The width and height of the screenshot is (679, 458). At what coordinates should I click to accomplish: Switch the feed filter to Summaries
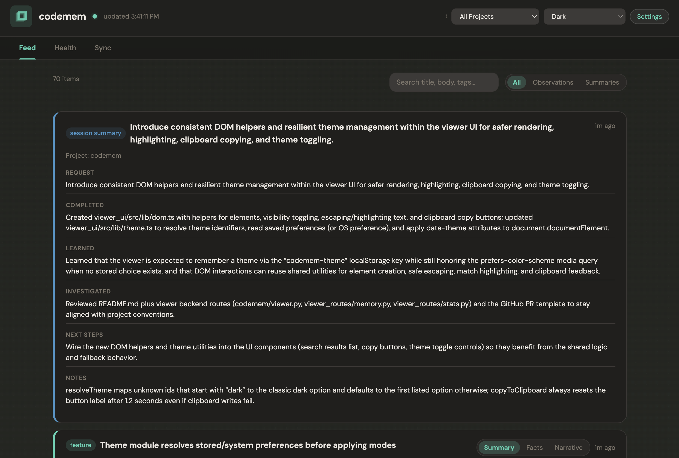click(602, 82)
